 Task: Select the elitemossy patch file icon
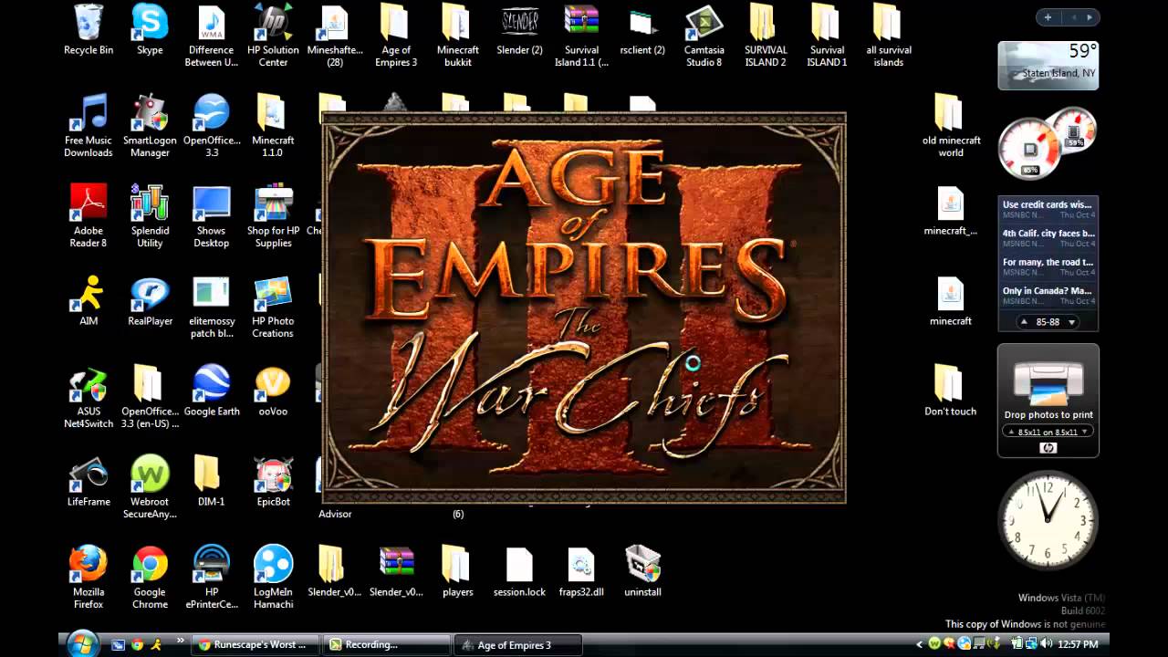[212, 307]
